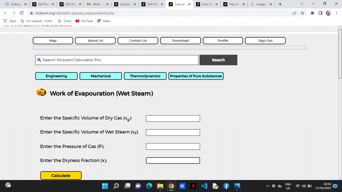Viewport: 342px width, 192px height.
Task: Click the Download navigation button
Action: (x=180, y=40)
